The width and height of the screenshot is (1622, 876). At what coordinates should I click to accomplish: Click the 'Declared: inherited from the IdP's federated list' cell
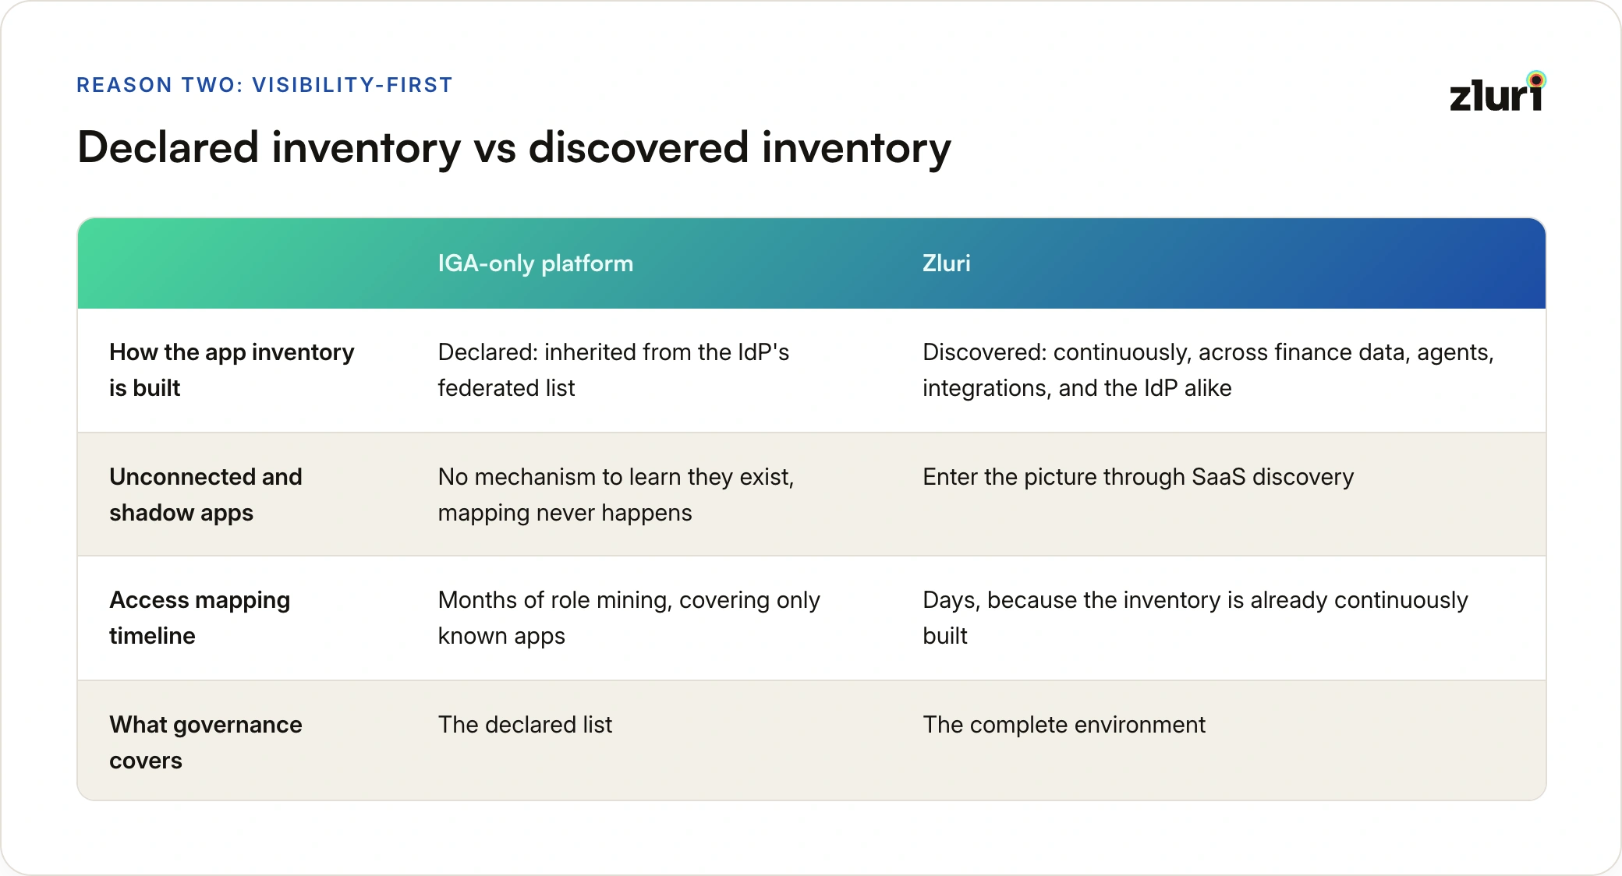613,370
